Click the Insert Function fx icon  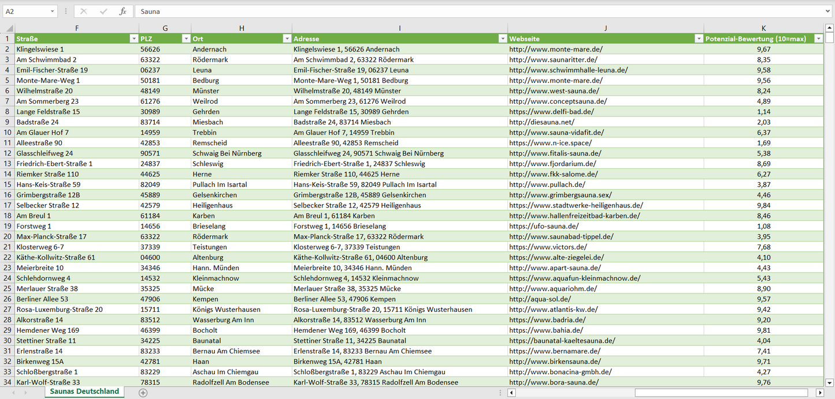pyautogui.click(x=123, y=12)
